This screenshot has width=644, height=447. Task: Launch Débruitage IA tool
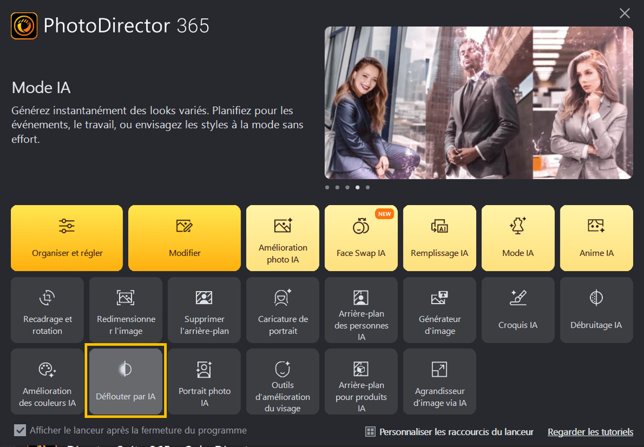coord(596,310)
